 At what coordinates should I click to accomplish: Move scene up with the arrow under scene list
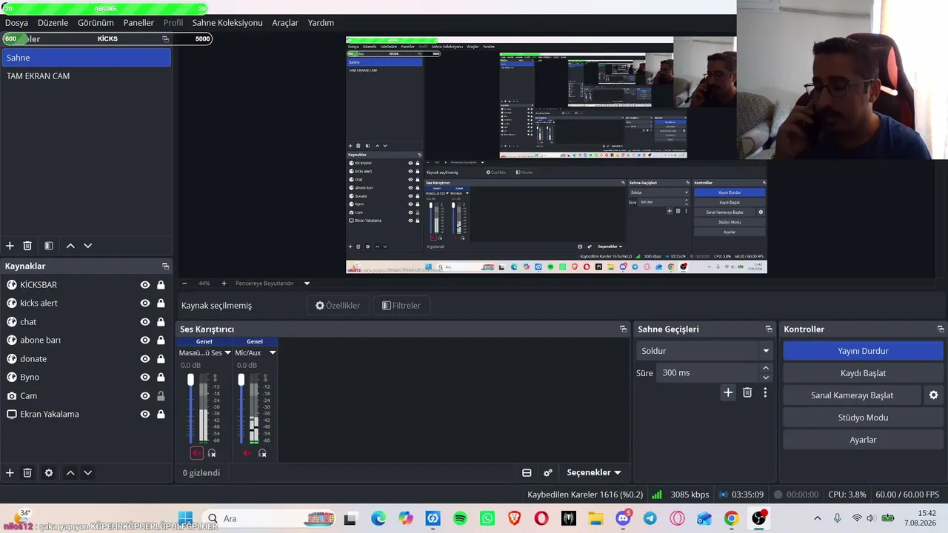click(70, 246)
